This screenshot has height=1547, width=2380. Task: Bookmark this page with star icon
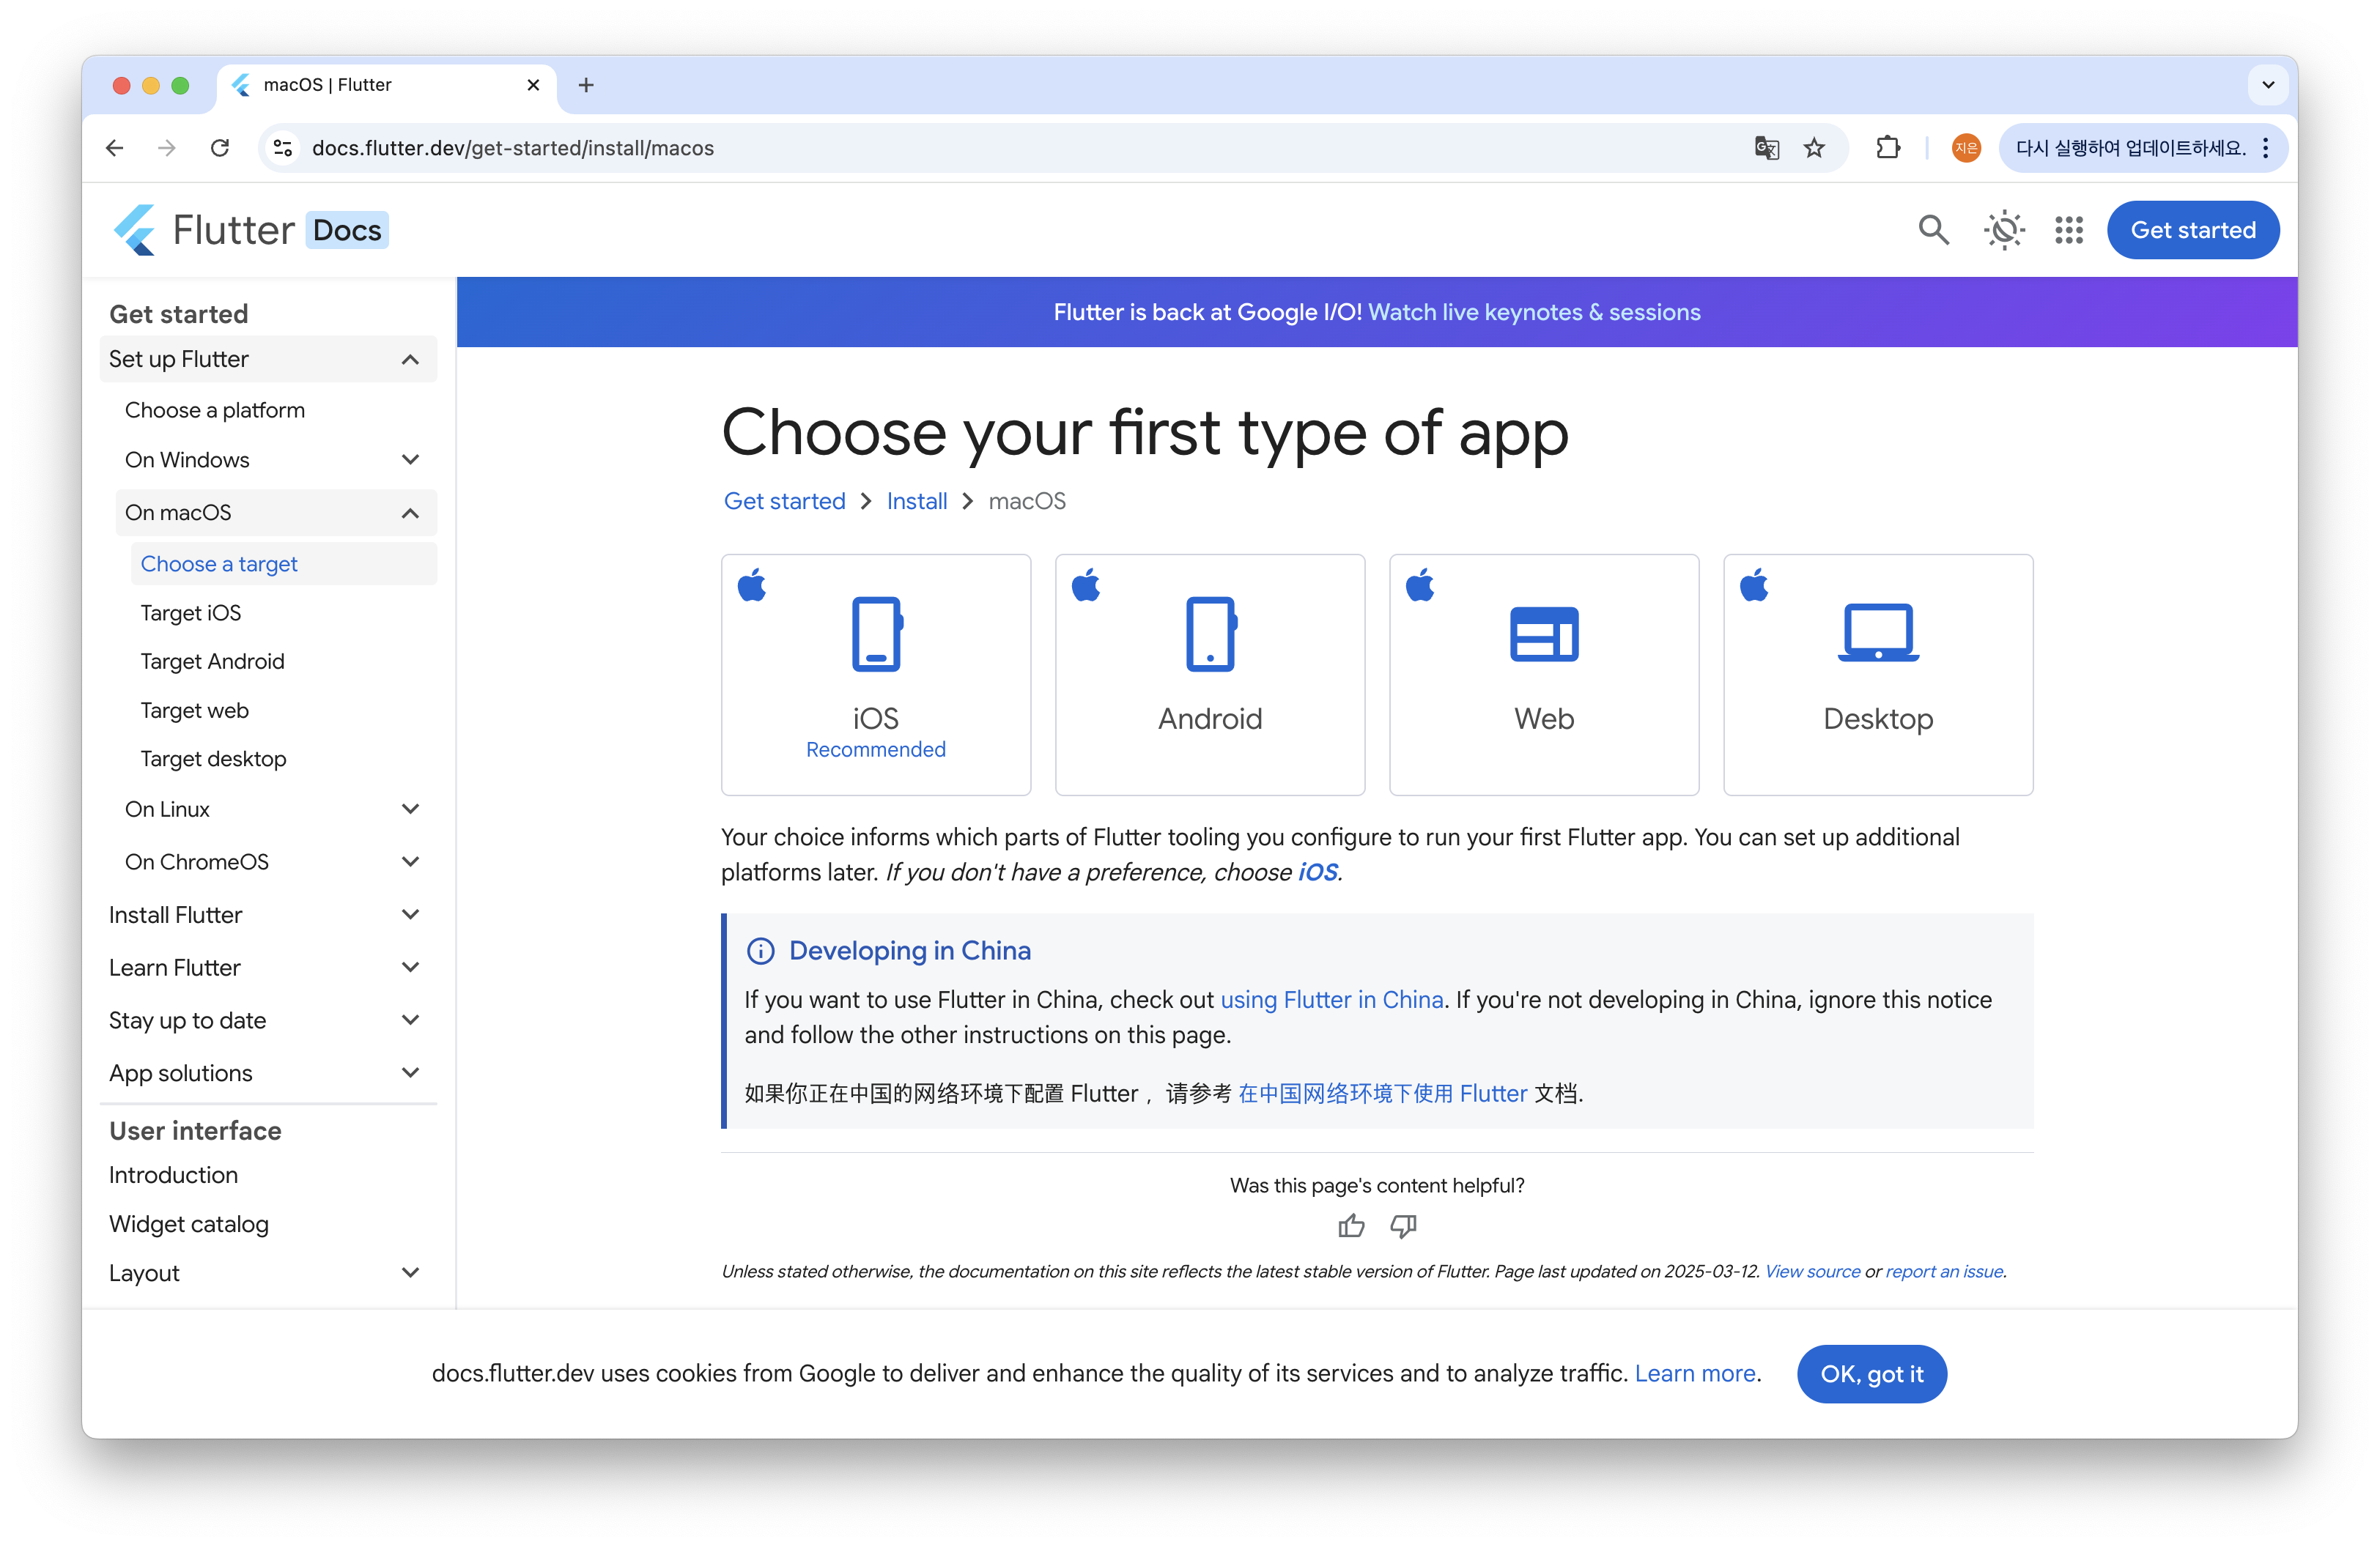1814,148
